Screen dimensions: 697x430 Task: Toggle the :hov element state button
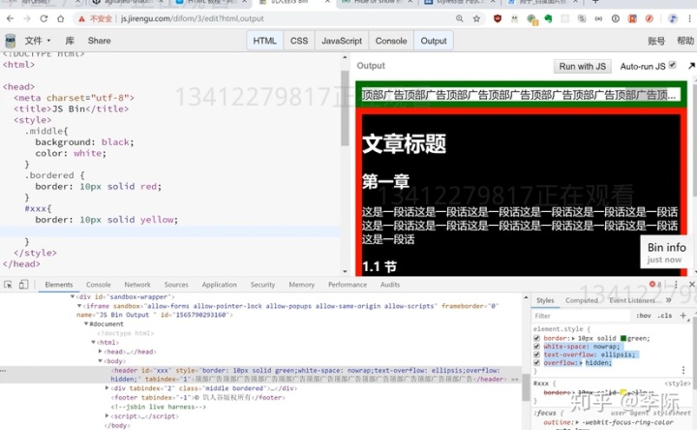(643, 316)
